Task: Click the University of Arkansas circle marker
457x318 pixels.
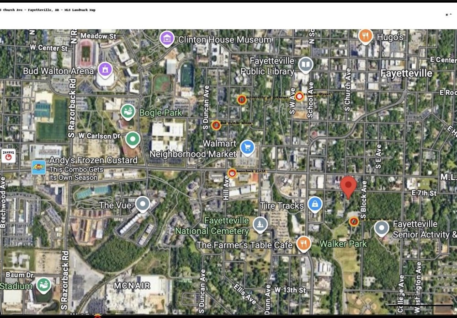Action: pos(241,99)
